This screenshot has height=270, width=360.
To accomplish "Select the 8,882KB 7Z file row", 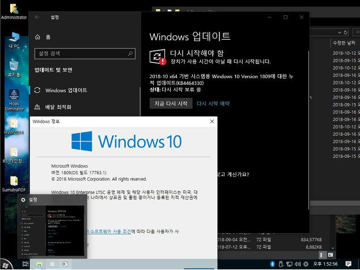I will pyautogui.click(x=270, y=247).
